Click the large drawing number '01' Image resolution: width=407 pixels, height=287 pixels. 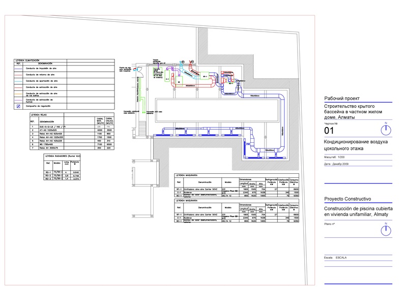330,132
